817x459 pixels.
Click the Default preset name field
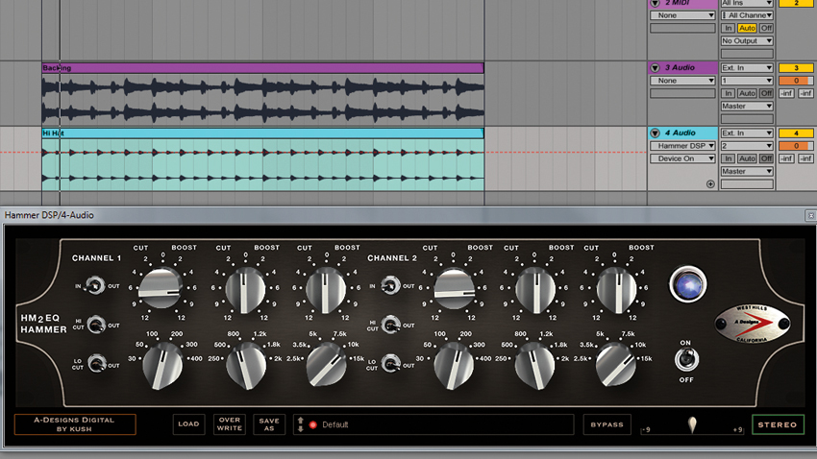tap(433, 424)
